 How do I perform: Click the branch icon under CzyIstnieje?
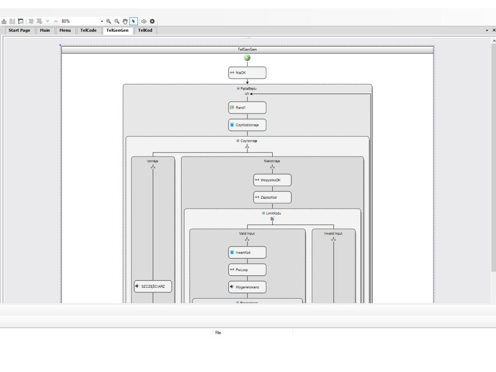pyautogui.click(x=247, y=146)
